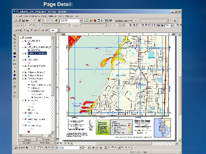Select the Measure tool

pyautogui.click(x=15, y=86)
